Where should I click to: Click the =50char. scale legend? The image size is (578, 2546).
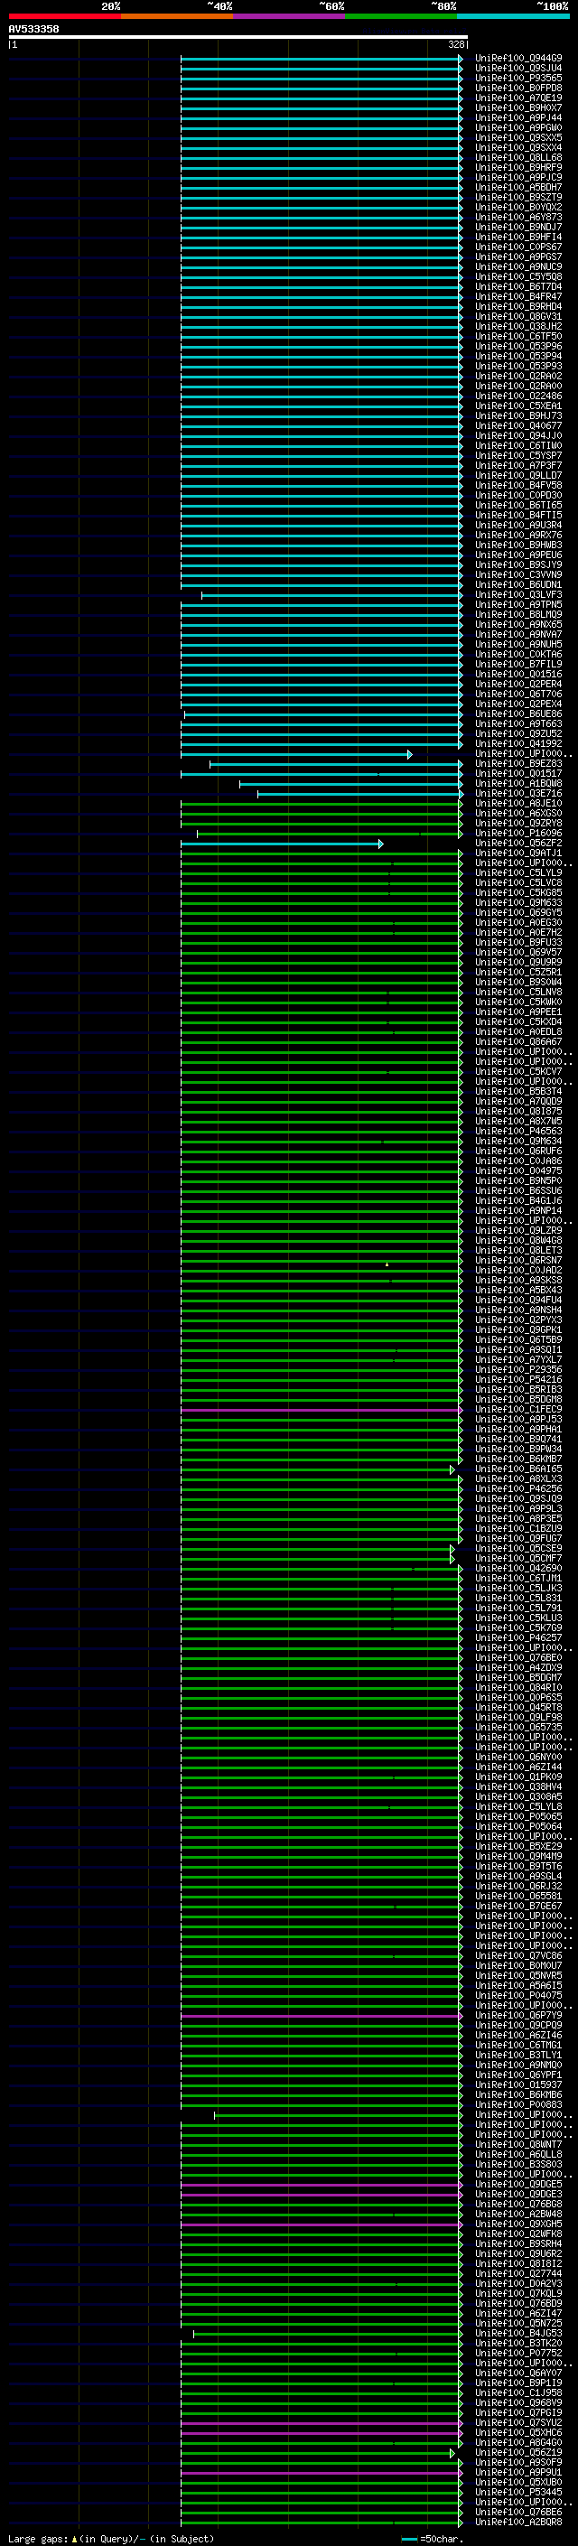coord(433,2539)
